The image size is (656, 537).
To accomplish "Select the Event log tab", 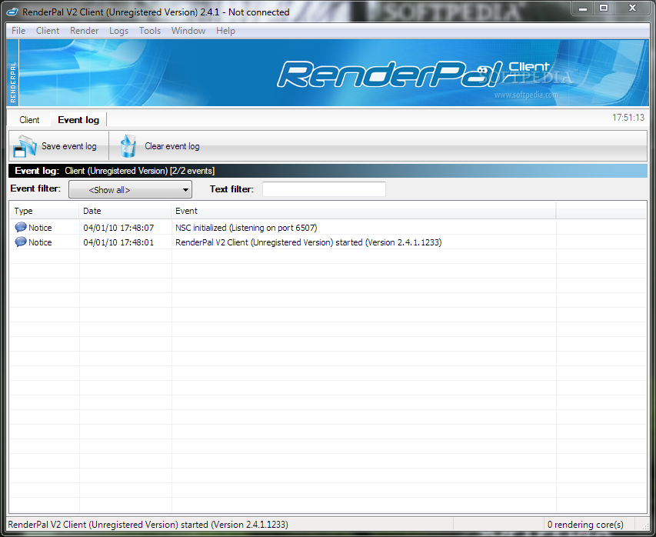I will [78, 120].
